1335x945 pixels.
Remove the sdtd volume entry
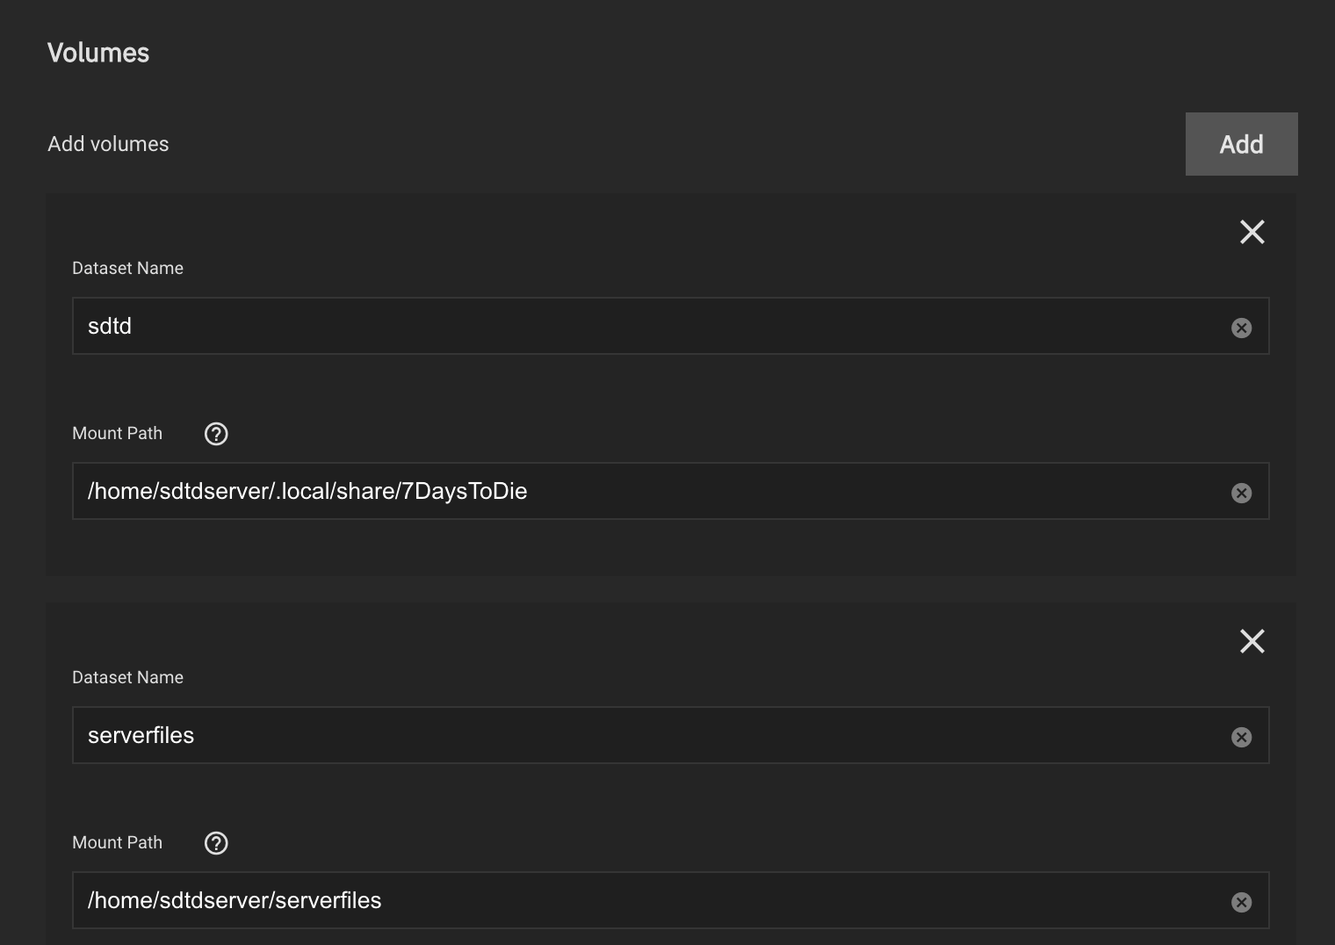(x=1252, y=232)
